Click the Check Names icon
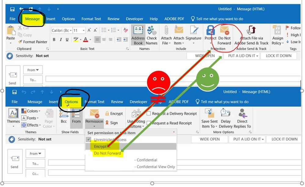 (x=152, y=30)
